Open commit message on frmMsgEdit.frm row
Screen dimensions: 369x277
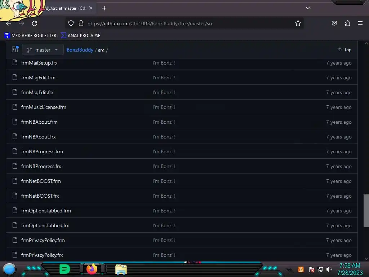coord(164,78)
